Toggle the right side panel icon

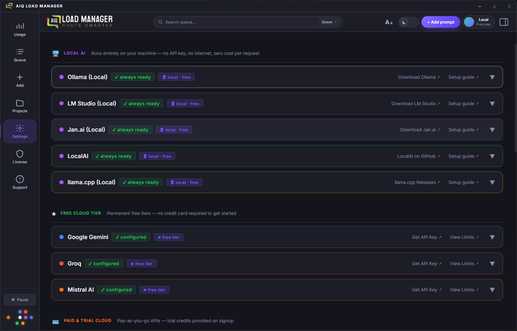(504, 22)
